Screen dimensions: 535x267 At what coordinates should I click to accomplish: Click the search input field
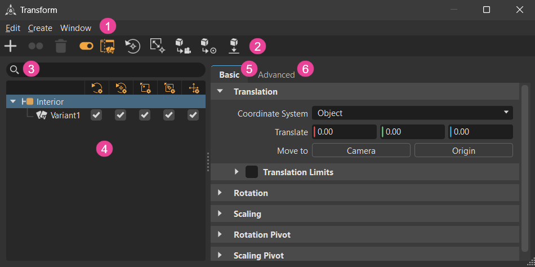coord(106,70)
